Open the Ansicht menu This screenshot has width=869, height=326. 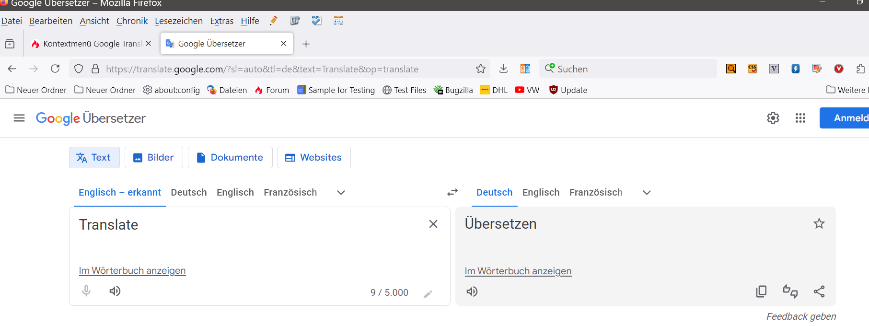click(x=94, y=21)
